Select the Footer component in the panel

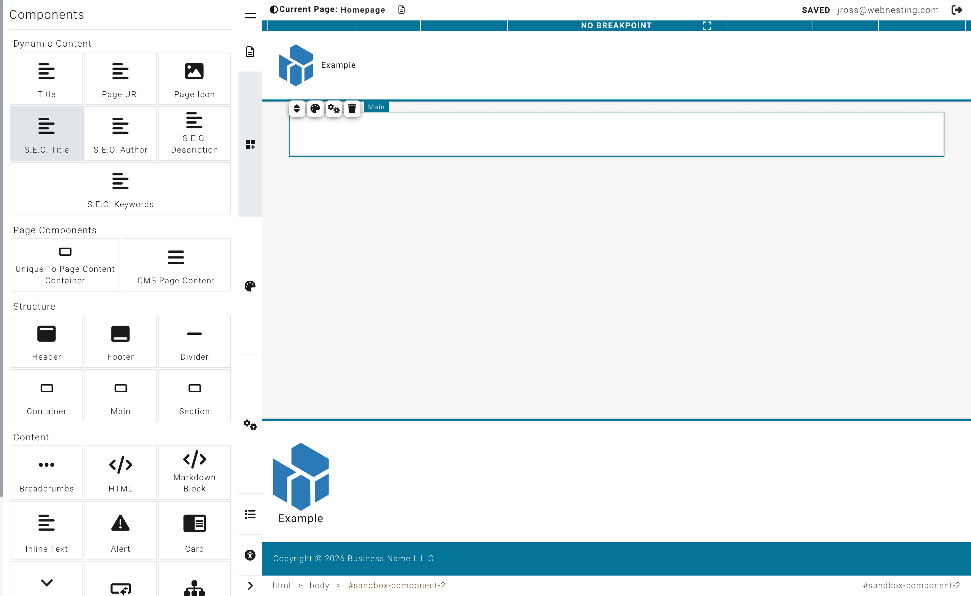[x=121, y=341]
